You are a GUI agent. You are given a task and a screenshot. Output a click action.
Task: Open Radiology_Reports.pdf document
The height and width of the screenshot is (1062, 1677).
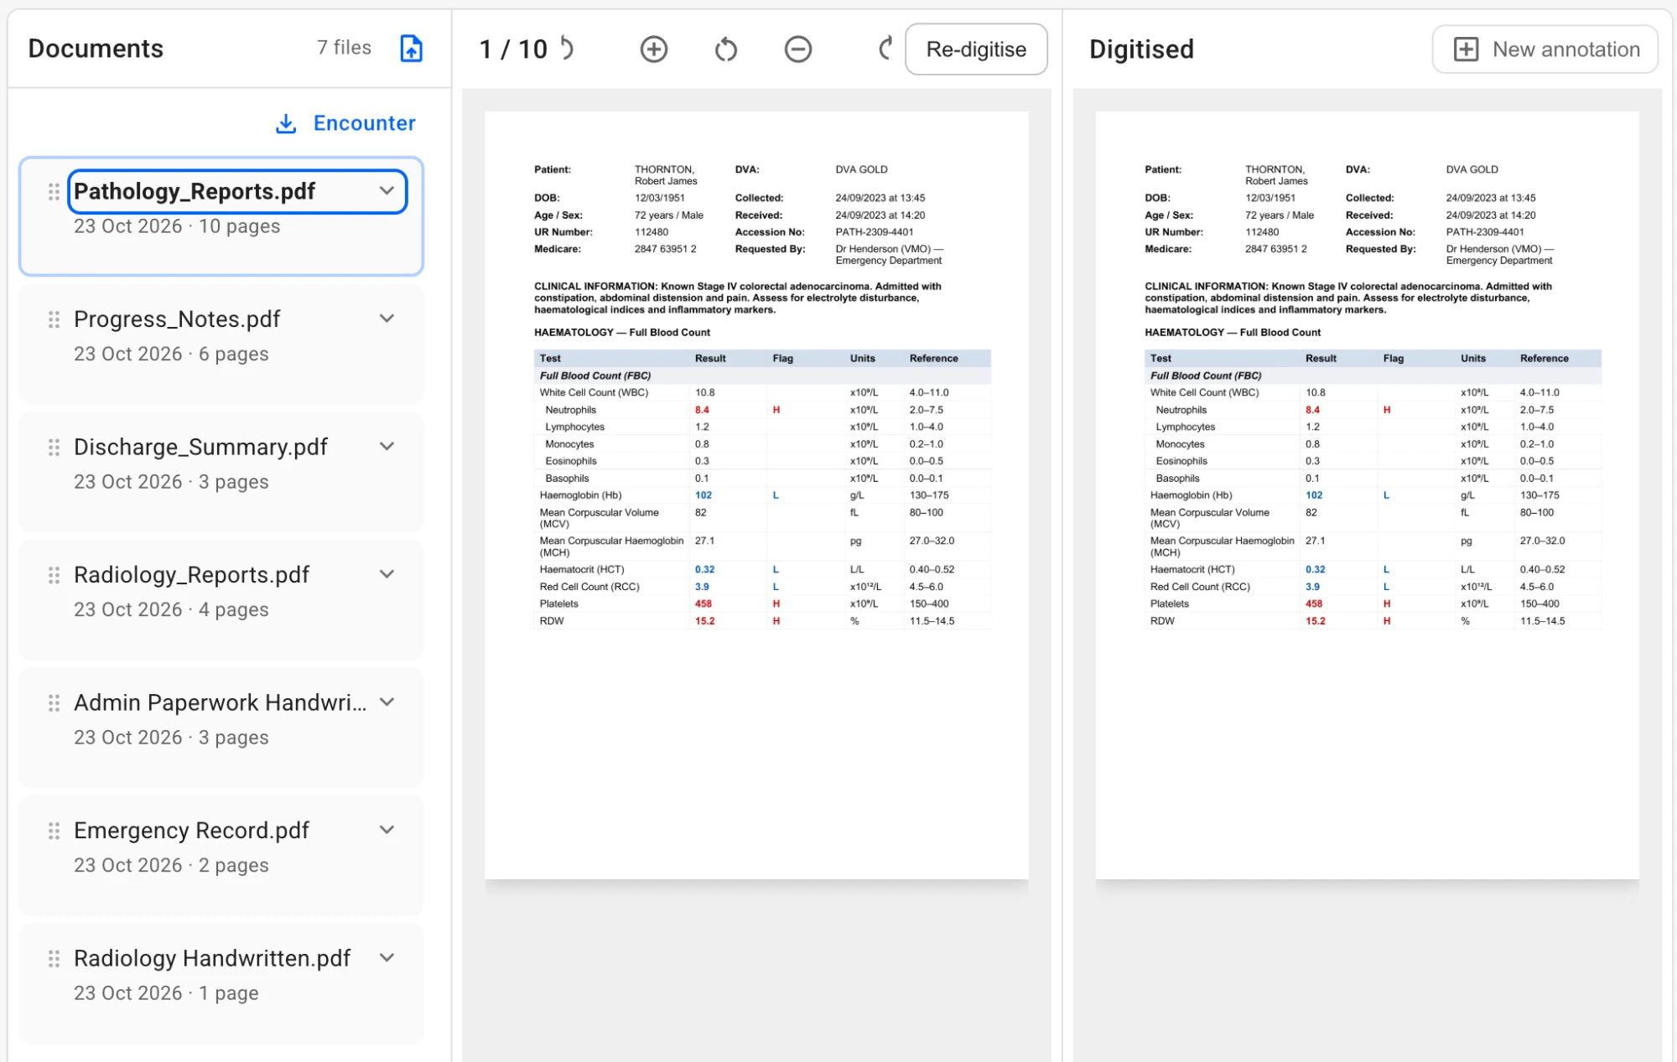click(221, 600)
